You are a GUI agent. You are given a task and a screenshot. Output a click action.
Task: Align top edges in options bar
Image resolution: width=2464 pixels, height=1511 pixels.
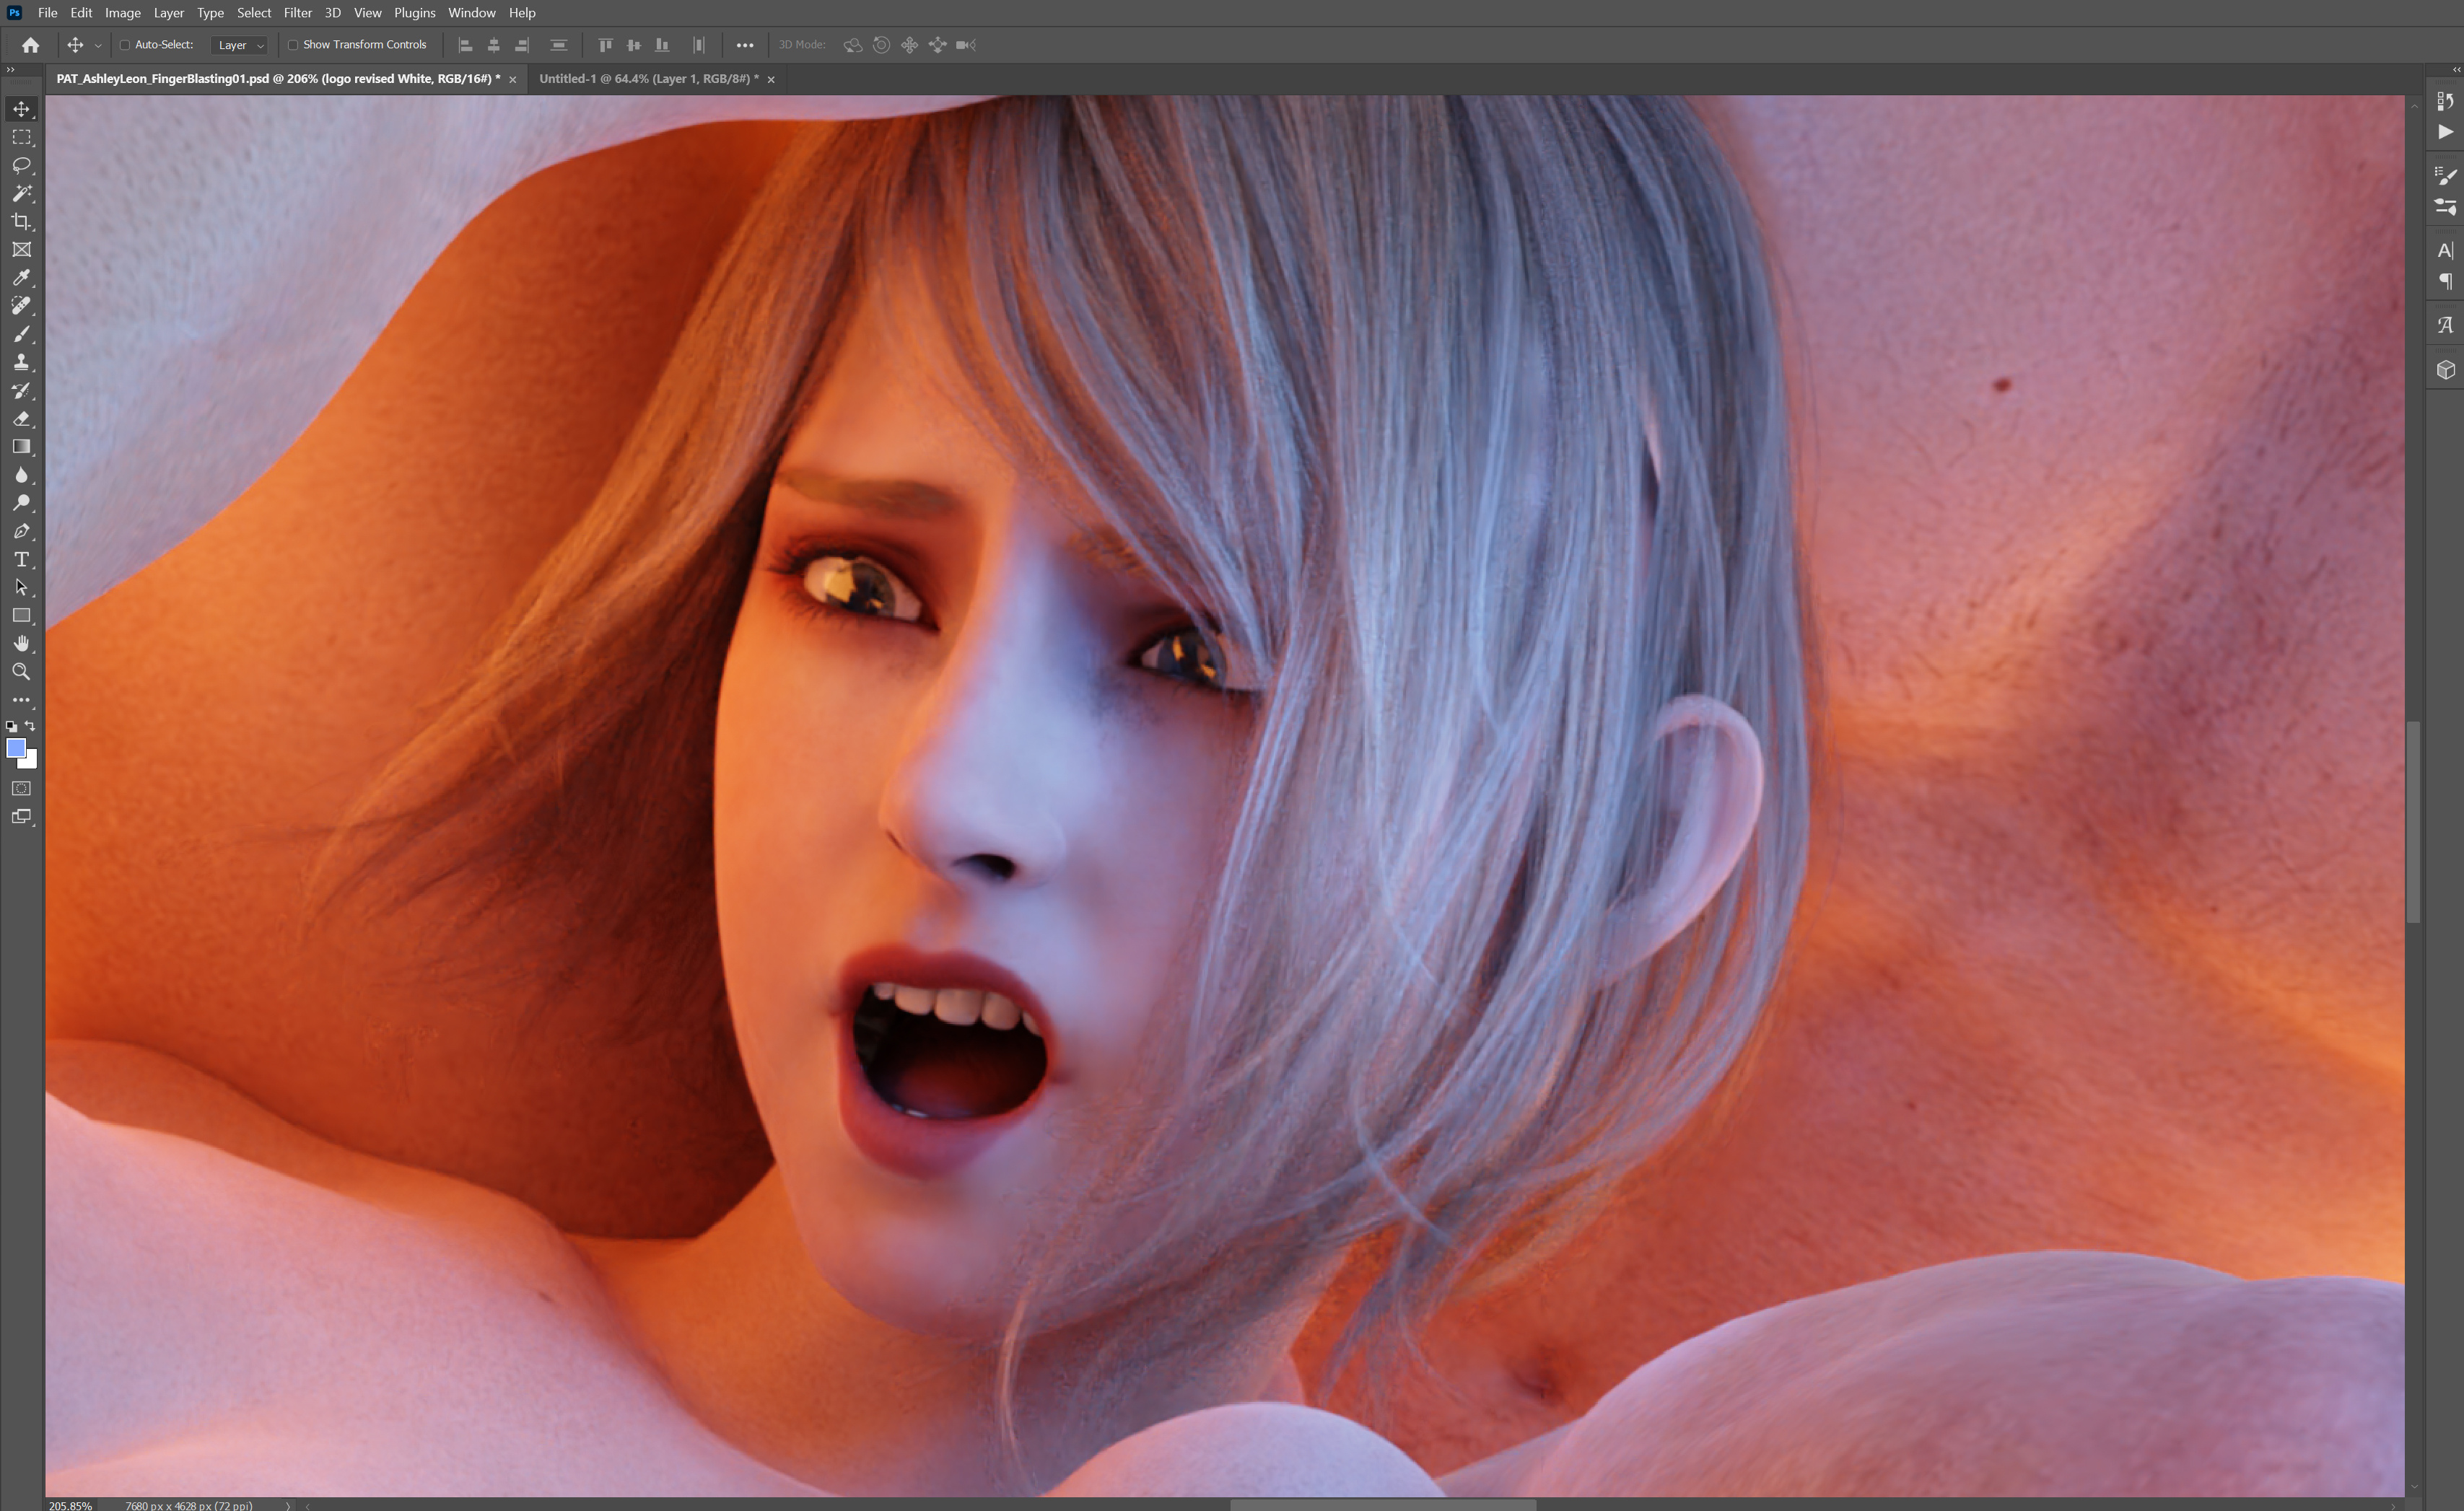[x=605, y=45]
